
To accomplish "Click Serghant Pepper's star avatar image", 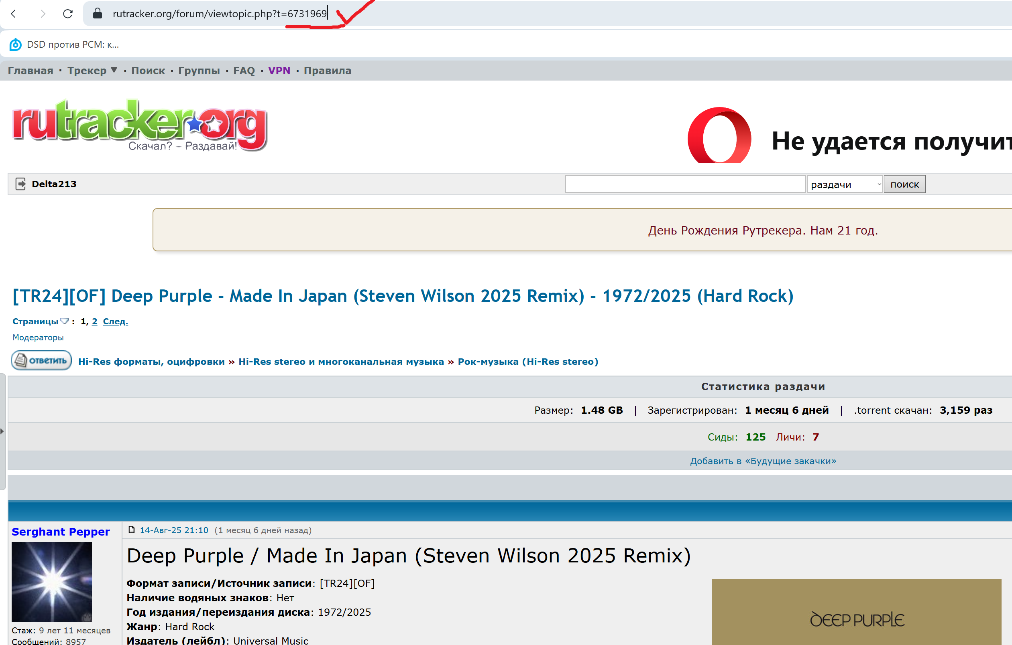I will coord(52,582).
